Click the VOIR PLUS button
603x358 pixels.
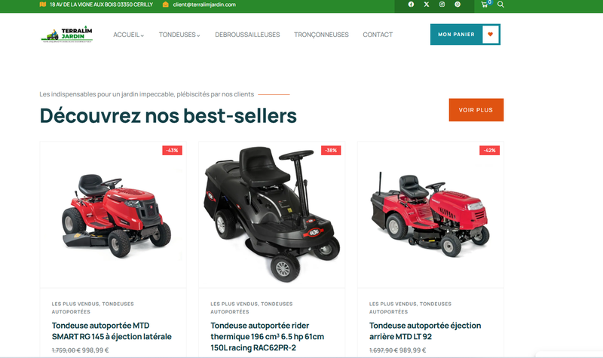tap(476, 110)
